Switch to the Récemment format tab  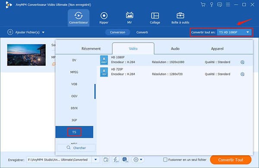91,49
